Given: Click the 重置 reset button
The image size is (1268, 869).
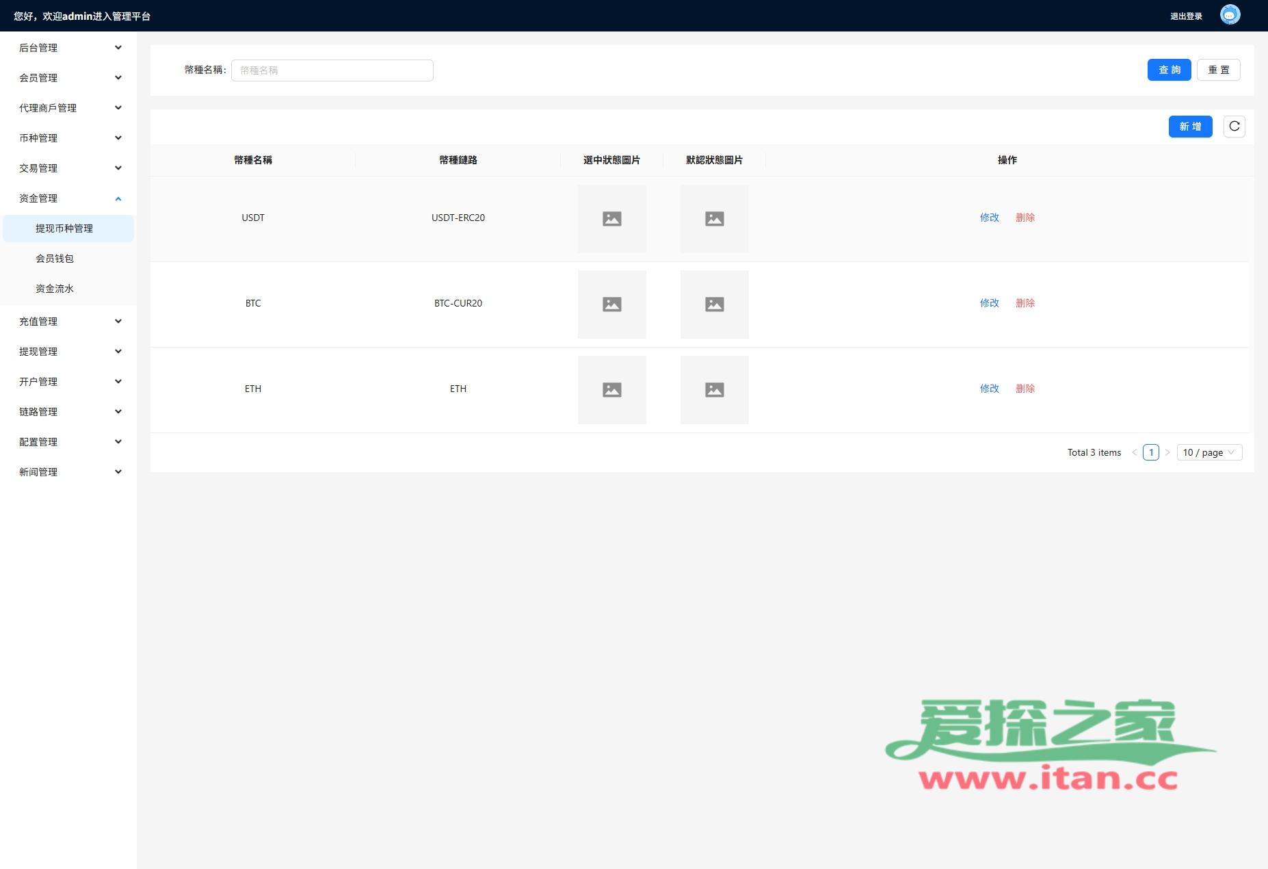Looking at the screenshot, I should click(1218, 70).
